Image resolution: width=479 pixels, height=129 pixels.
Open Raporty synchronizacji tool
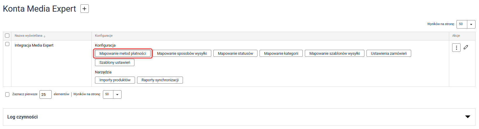160,80
